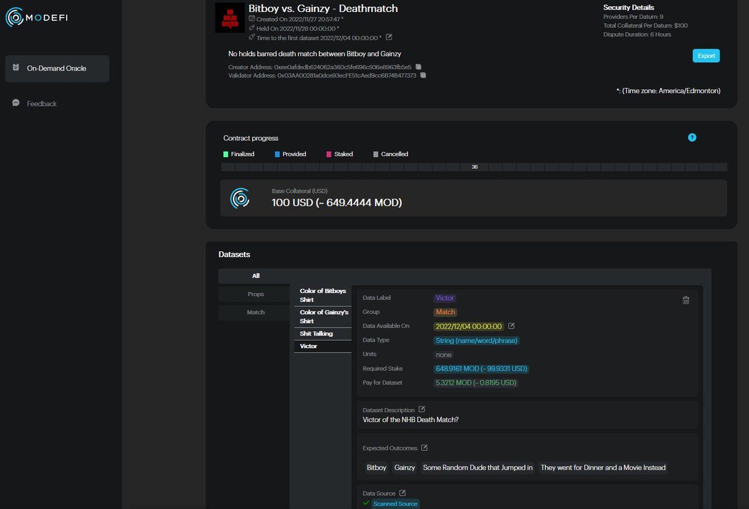Click the Deathmatch contract thumbnail image
Viewport: 749px width, 509px height.
(x=230, y=17)
